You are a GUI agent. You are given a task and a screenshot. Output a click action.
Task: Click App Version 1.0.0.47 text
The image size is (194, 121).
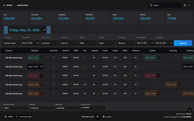tap(184, 114)
